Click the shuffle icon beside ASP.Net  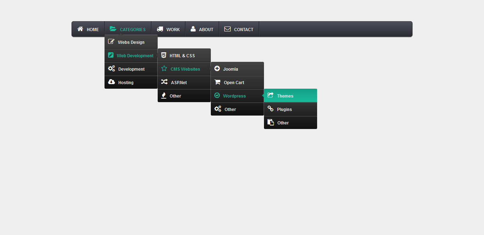tap(164, 82)
